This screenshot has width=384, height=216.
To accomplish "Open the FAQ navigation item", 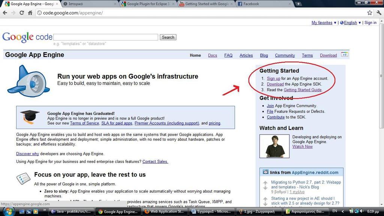I will tap(228, 55).
